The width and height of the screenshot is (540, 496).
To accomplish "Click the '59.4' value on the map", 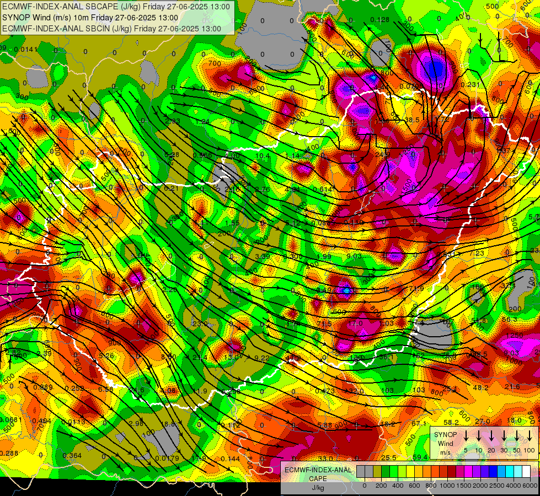I will 420,457.
